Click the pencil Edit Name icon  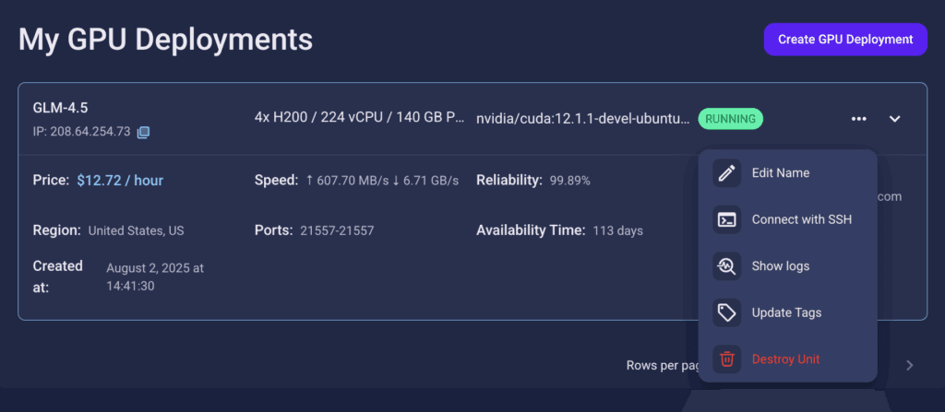pos(727,172)
